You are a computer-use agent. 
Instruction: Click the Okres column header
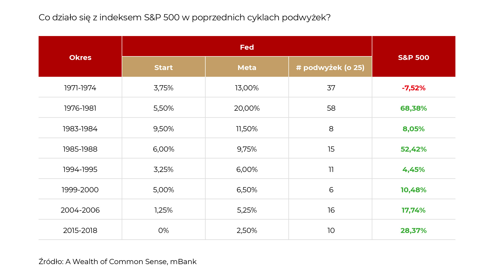(80, 57)
